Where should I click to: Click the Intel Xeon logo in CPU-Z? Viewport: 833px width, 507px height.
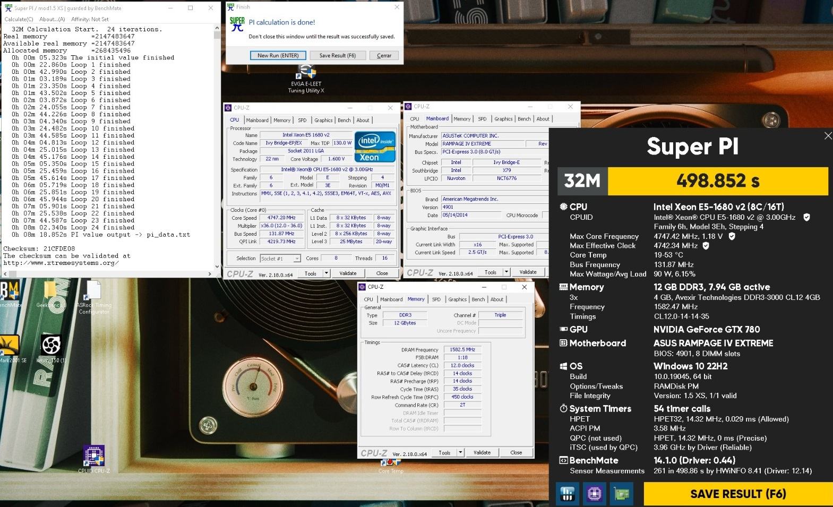point(375,147)
